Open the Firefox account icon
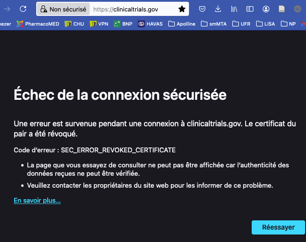 (x=266, y=9)
